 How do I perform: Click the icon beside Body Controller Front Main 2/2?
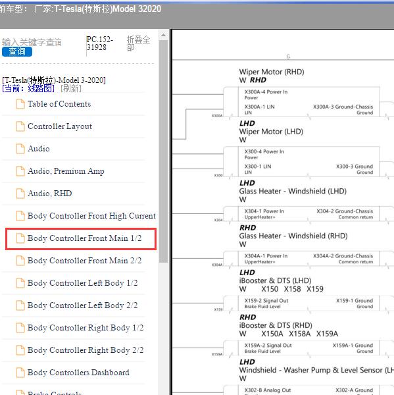tap(20, 261)
